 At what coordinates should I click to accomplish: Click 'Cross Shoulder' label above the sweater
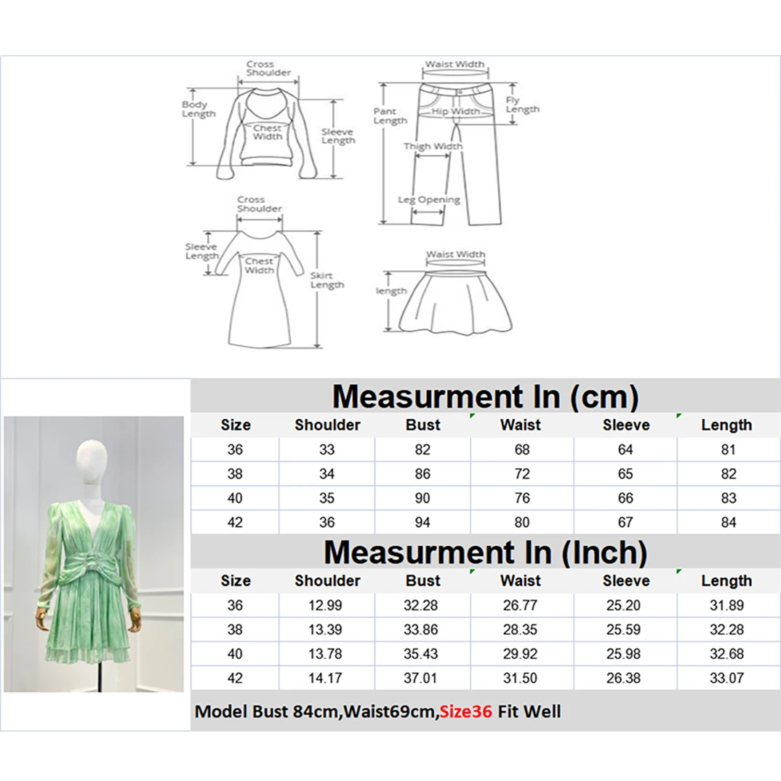[268, 68]
